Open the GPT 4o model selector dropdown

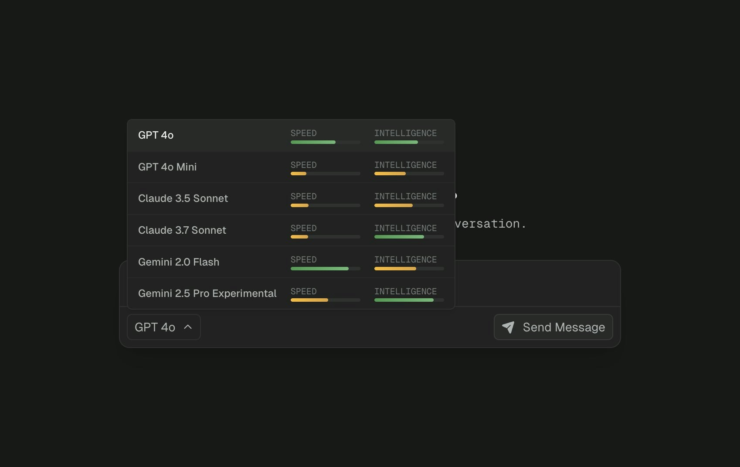pos(164,327)
